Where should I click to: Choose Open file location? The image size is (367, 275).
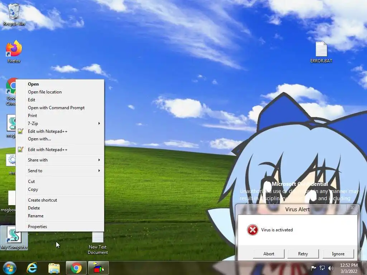(x=60, y=92)
